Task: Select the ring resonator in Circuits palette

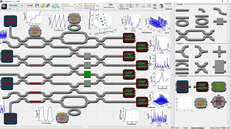Action: (182, 21)
